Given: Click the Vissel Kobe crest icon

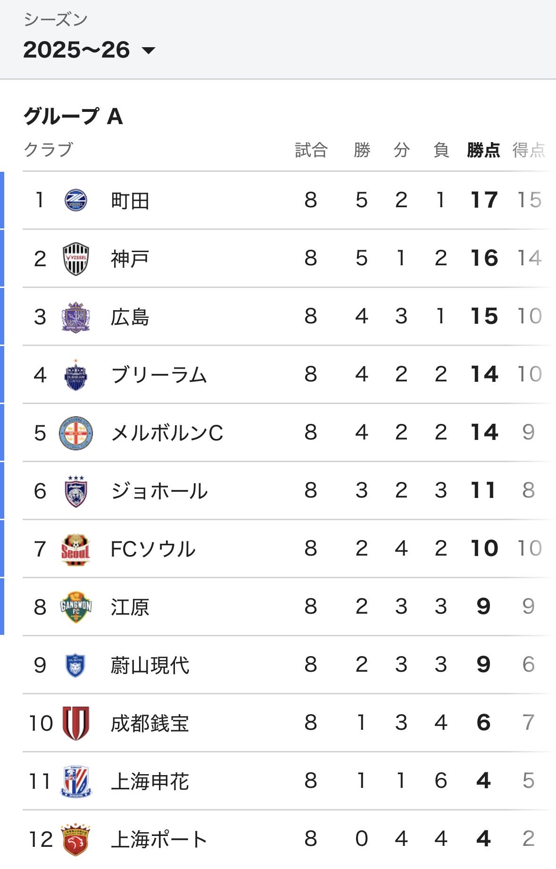Looking at the screenshot, I should pyautogui.click(x=75, y=259).
